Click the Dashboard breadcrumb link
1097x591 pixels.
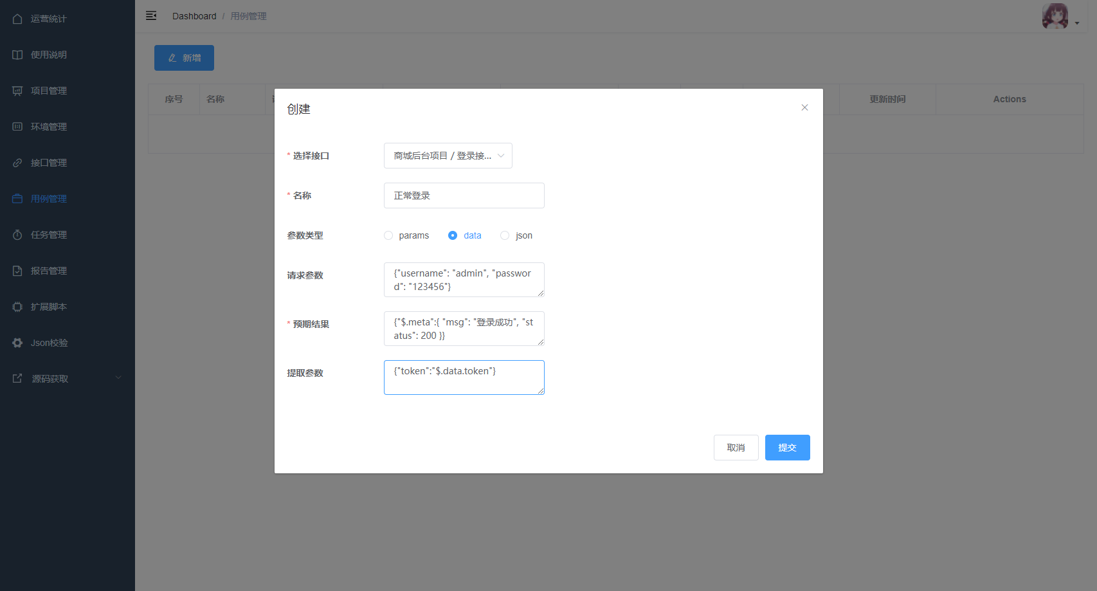194,16
